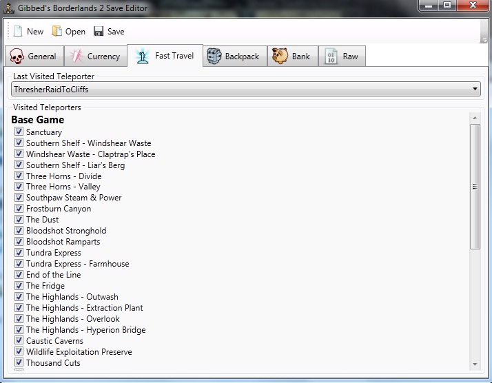Click the app icon in title bar
492x383 pixels.
[x=9, y=8]
